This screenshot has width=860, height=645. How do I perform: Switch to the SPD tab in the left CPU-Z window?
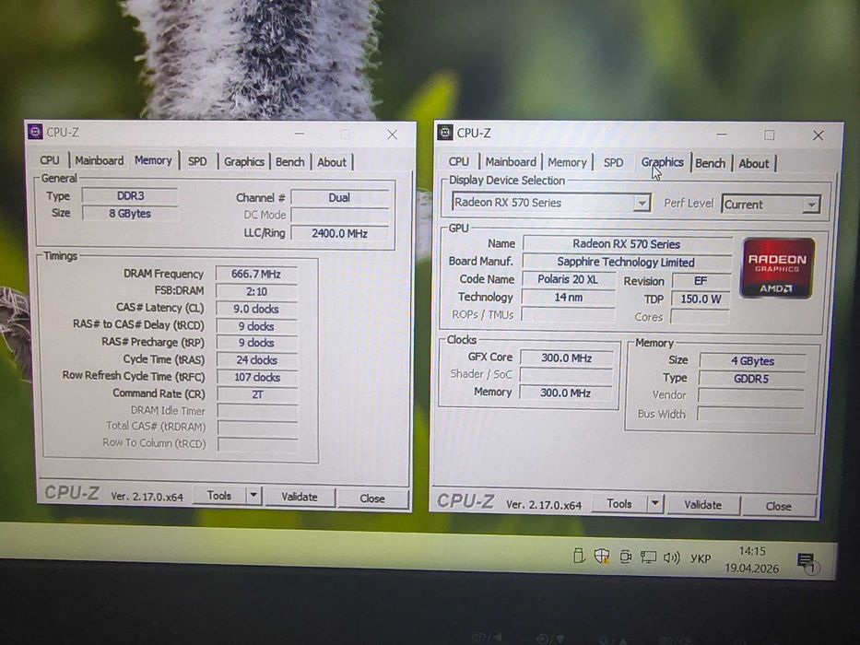pos(197,161)
